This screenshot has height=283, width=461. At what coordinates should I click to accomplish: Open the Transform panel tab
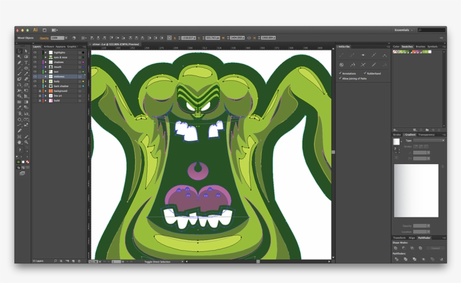(x=399, y=238)
